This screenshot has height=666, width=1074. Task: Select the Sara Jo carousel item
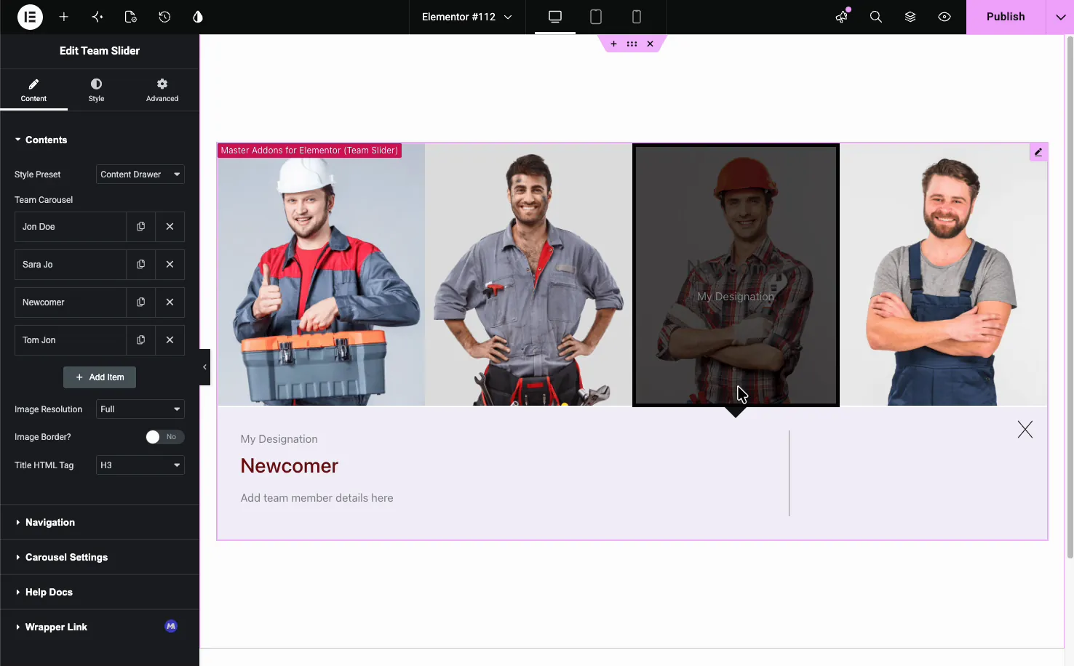[71, 265]
